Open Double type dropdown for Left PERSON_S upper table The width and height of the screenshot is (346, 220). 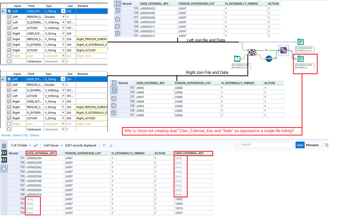[63, 17]
